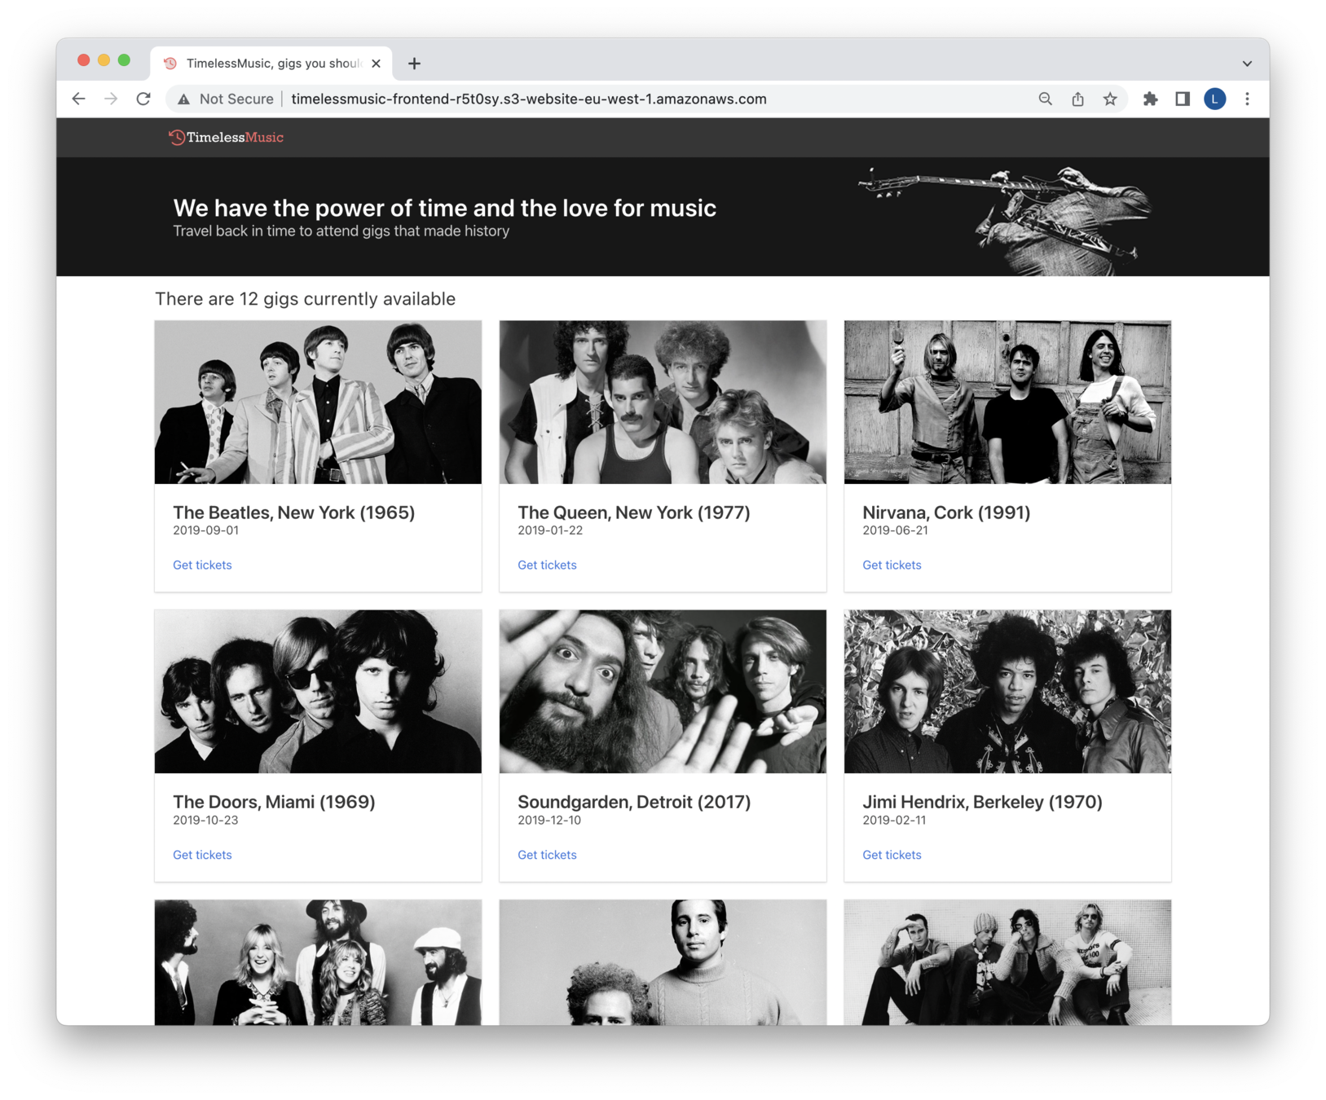Toggle the browser side panel icon
The width and height of the screenshot is (1326, 1100).
point(1183,99)
